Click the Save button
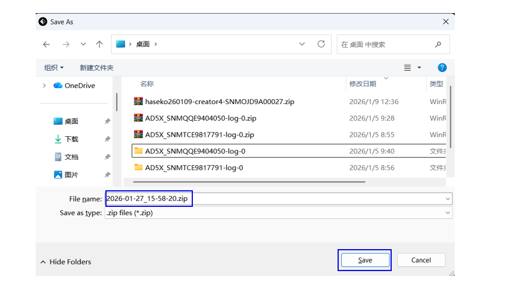 365,260
